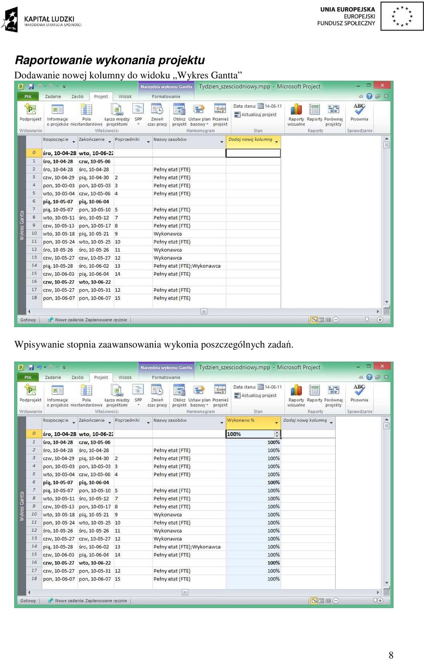This screenshot has width=424, height=659.
Task: Open the highlighted Dodaj nową kolumnę dropdown in the window without Wykonano %
Action: tap(276, 142)
